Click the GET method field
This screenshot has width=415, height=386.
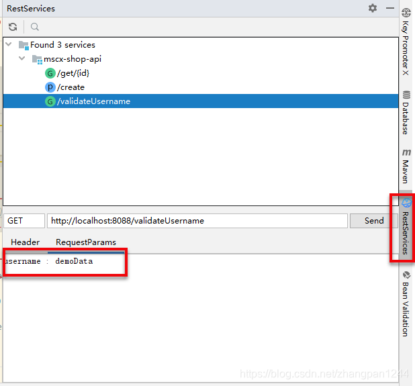(24, 221)
